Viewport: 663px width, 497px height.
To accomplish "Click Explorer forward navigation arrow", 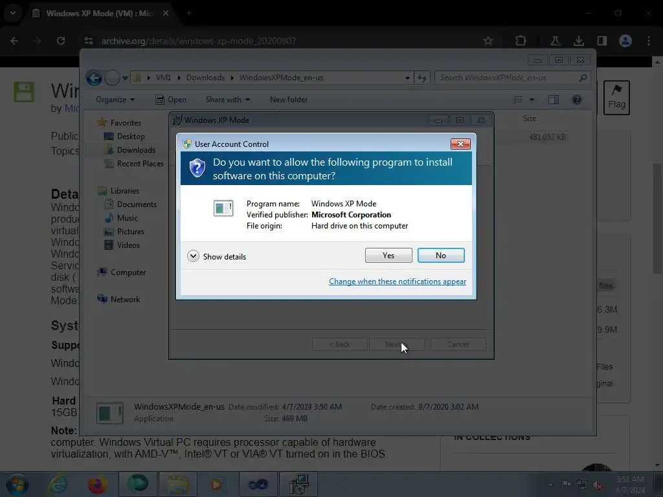I will [x=112, y=78].
